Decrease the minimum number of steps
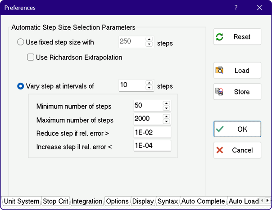 point(166,108)
